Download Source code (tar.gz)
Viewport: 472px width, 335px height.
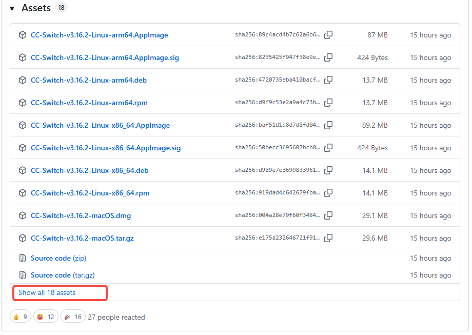[63, 275]
